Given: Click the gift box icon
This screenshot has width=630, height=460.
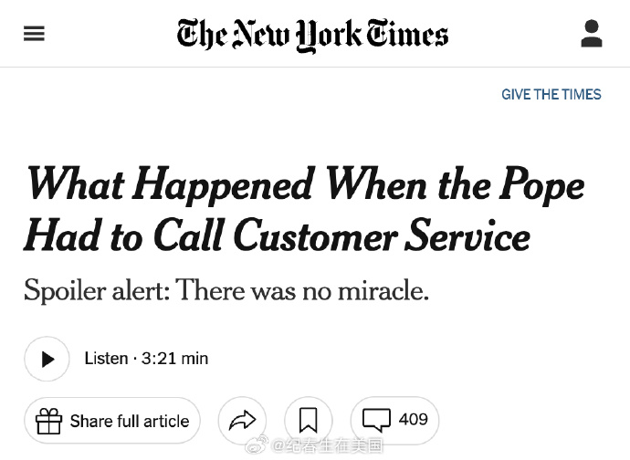Looking at the screenshot, I should [x=49, y=421].
